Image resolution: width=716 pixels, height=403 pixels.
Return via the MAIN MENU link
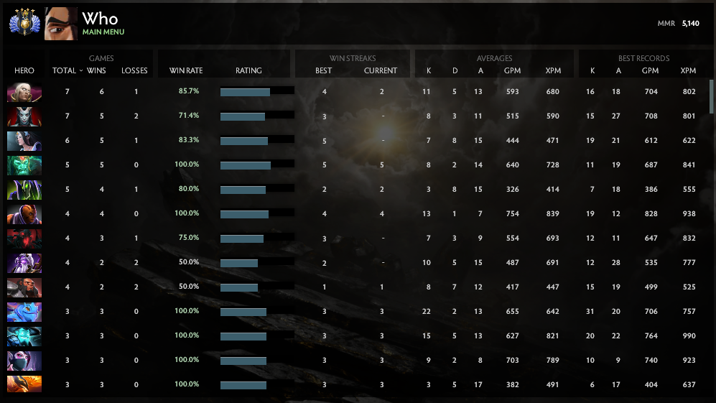click(x=103, y=32)
